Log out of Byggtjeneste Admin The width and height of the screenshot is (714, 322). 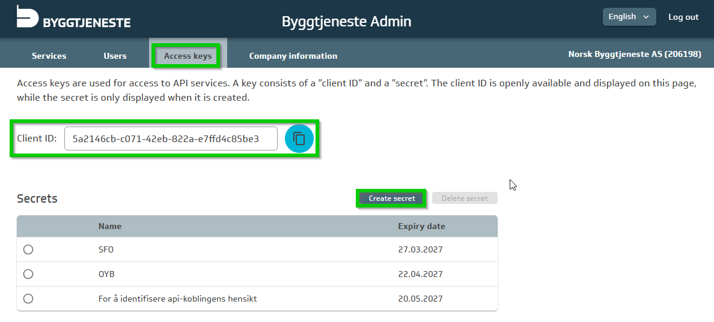click(x=683, y=17)
